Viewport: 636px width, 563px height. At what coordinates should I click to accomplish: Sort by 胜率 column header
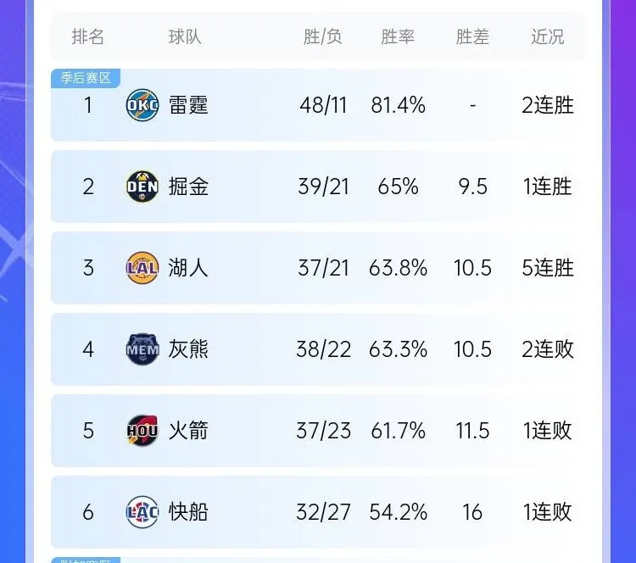pyautogui.click(x=398, y=37)
